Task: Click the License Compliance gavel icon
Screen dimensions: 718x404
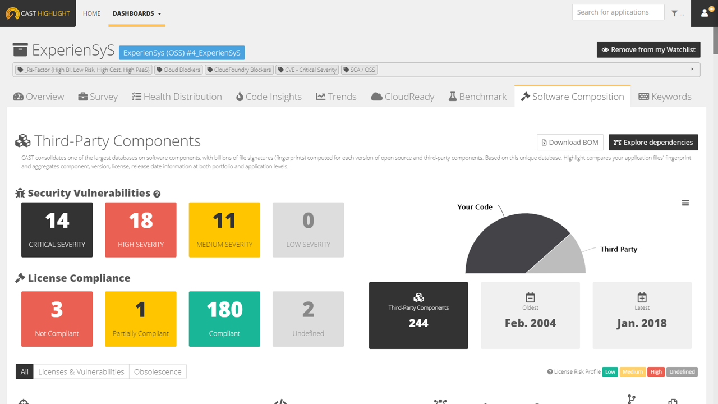Action: 20,278
